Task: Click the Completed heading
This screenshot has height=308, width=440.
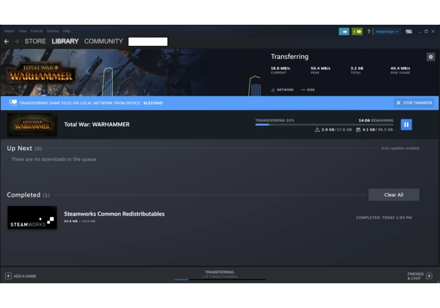Action: [24, 195]
